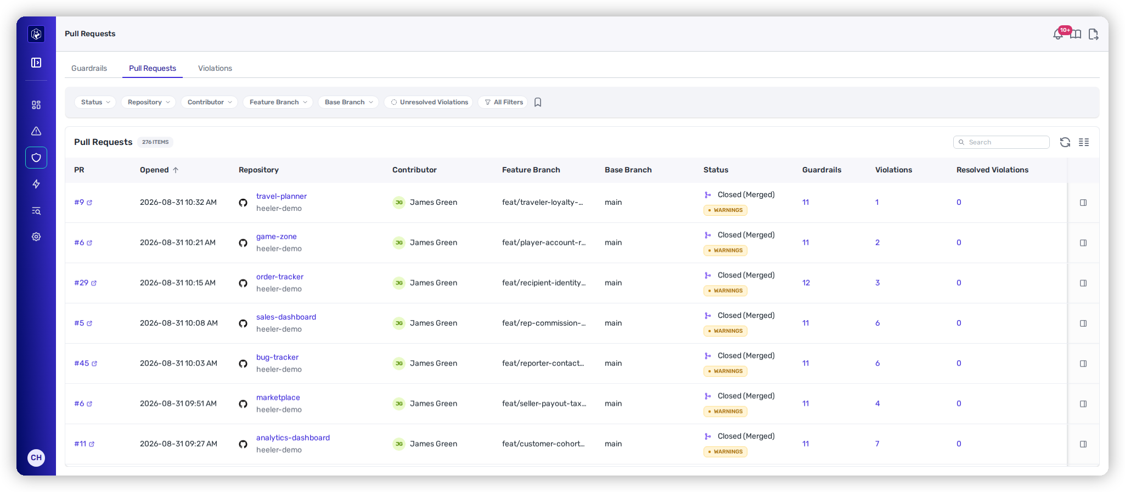This screenshot has height=492, width=1125.
Task: Open the marketplace repository link
Action: [x=278, y=398]
